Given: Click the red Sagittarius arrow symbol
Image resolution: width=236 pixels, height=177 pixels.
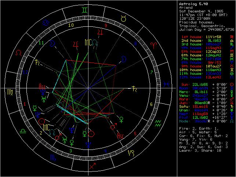Looking at the screenshot, I should (93, 167).
